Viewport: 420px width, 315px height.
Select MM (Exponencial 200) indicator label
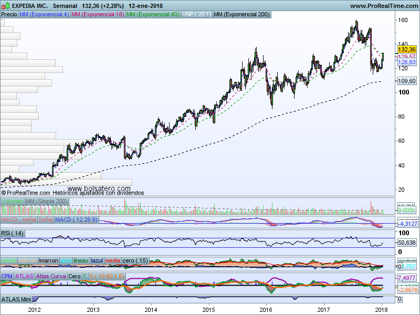click(242, 15)
